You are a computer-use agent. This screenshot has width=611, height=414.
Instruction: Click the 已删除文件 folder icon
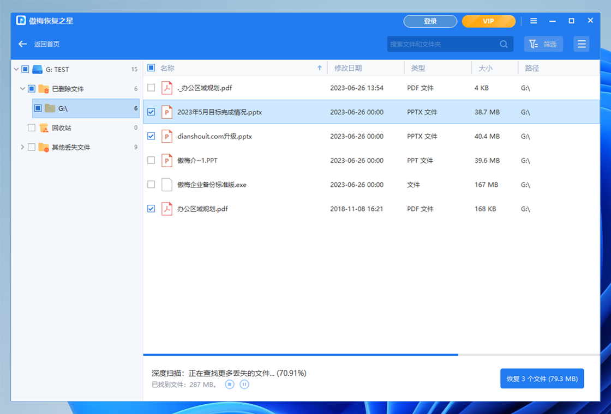pyautogui.click(x=44, y=89)
